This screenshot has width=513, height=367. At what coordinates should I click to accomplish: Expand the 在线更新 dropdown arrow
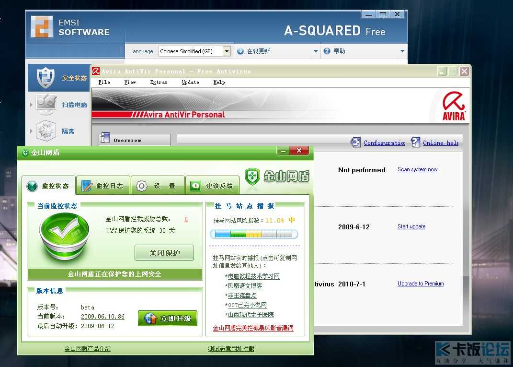[x=316, y=51]
